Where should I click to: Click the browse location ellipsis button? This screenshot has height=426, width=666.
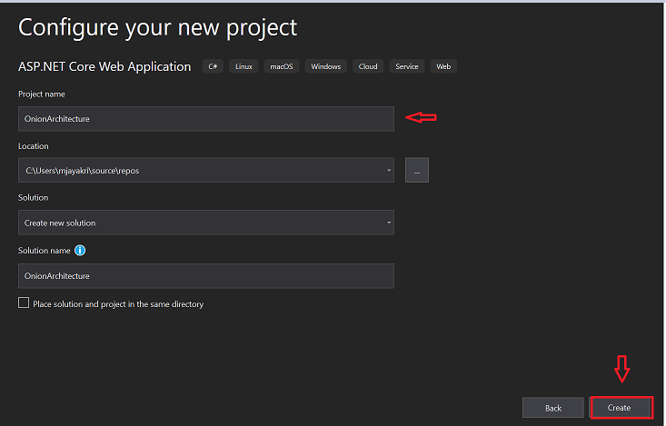click(417, 171)
